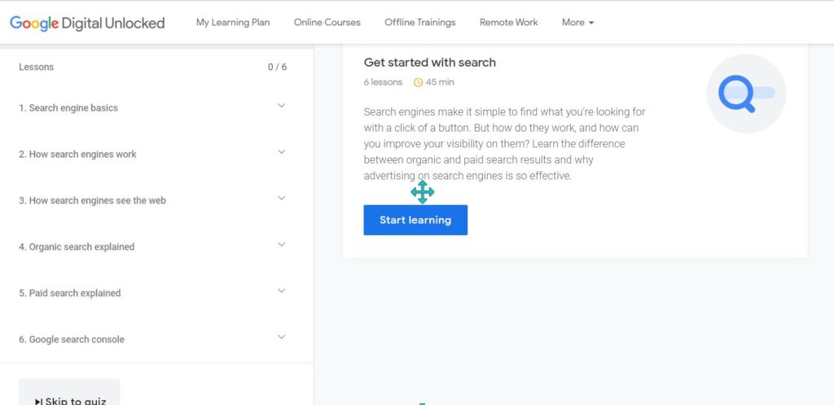Click the magnifying glass search illustration

coord(746,94)
